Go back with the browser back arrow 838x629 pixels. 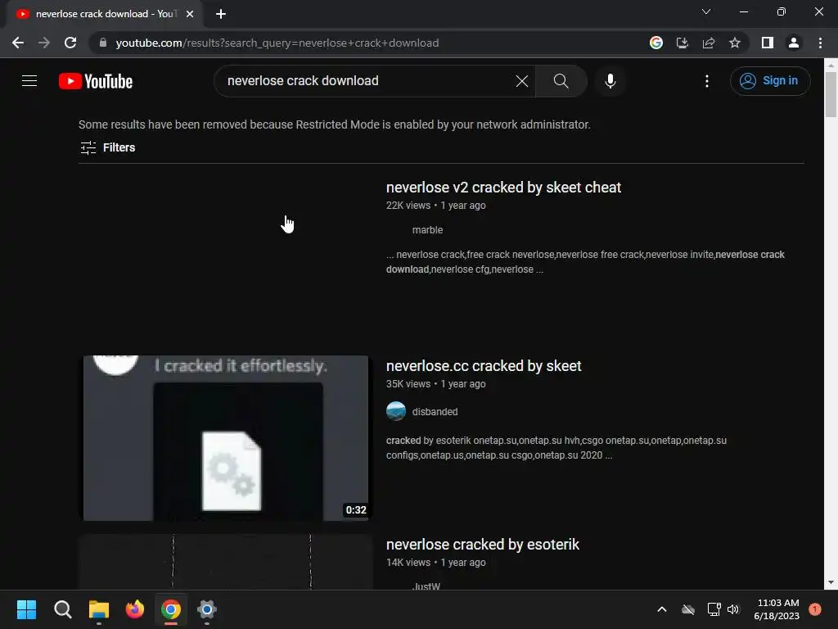click(x=18, y=43)
